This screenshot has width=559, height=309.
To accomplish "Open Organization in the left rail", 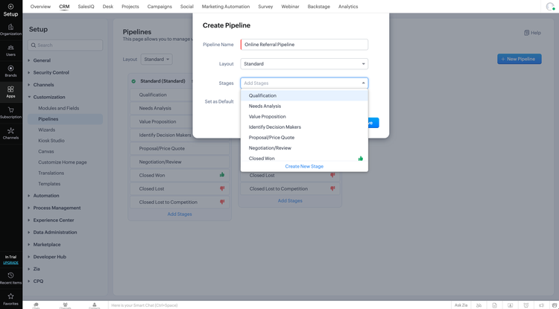I will 10,30.
